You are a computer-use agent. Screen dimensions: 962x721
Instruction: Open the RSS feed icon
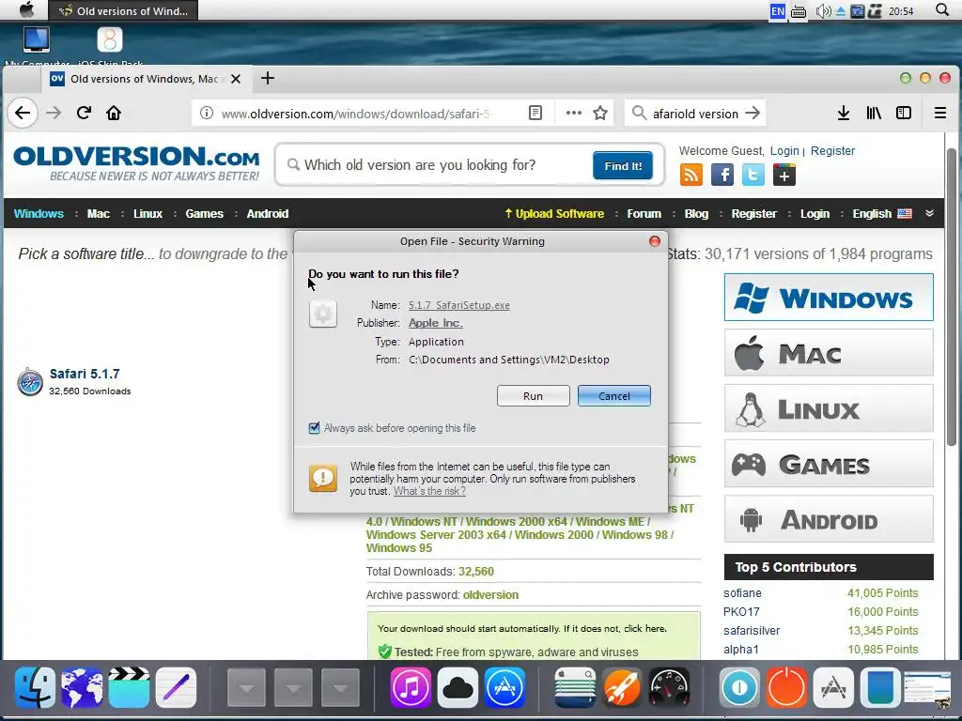point(691,176)
